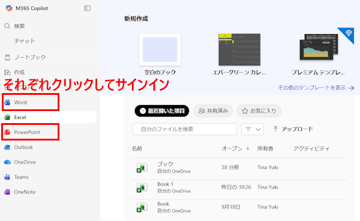This screenshot has height=221, width=360.
Task: Open the ノートブック menu item
Action: point(30,57)
